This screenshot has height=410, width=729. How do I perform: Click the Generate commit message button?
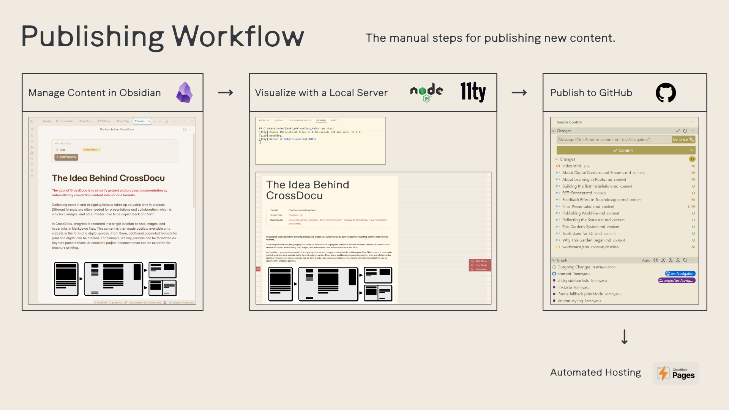683,140
